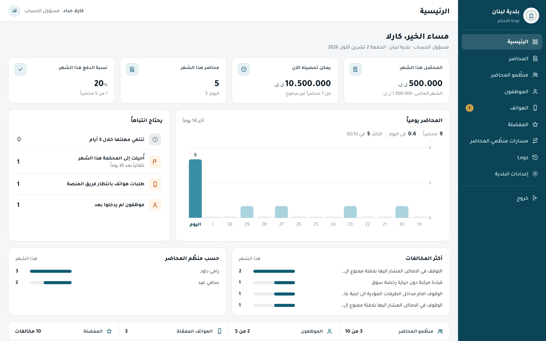Click person icon beside موظفون لم يدخلوا بعد
Image resolution: width=546 pixels, height=341 pixels.
point(155,205)
